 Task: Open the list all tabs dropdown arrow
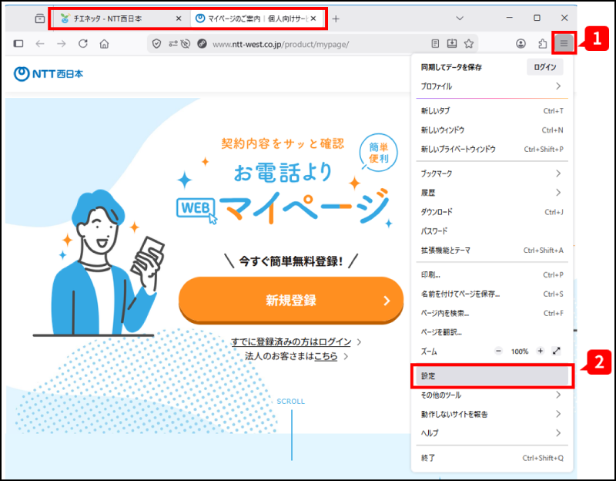click(460, 18)
